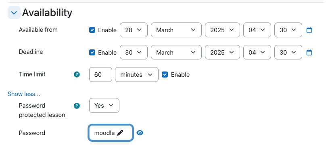Click the Time limit value field showing 60
This screenshot has height=145, width=328.
coord(100,75)
